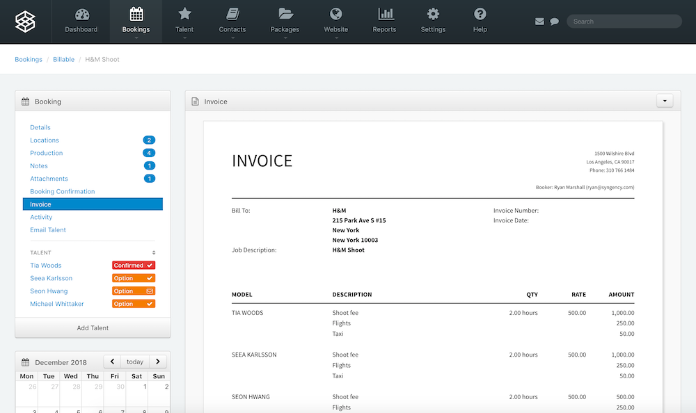Select the Invoice section
This screenshot has height=413, width=696.
(93, 204)
